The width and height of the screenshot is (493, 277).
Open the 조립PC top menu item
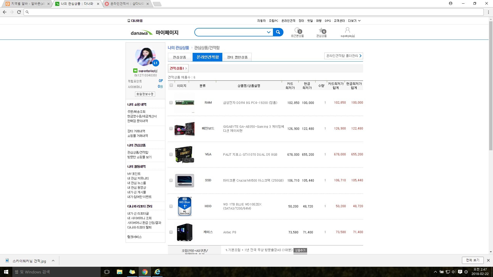point(273,21)
